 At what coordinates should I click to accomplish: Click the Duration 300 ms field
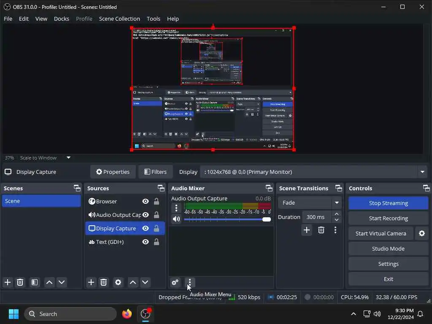click(x=317, y=217)
